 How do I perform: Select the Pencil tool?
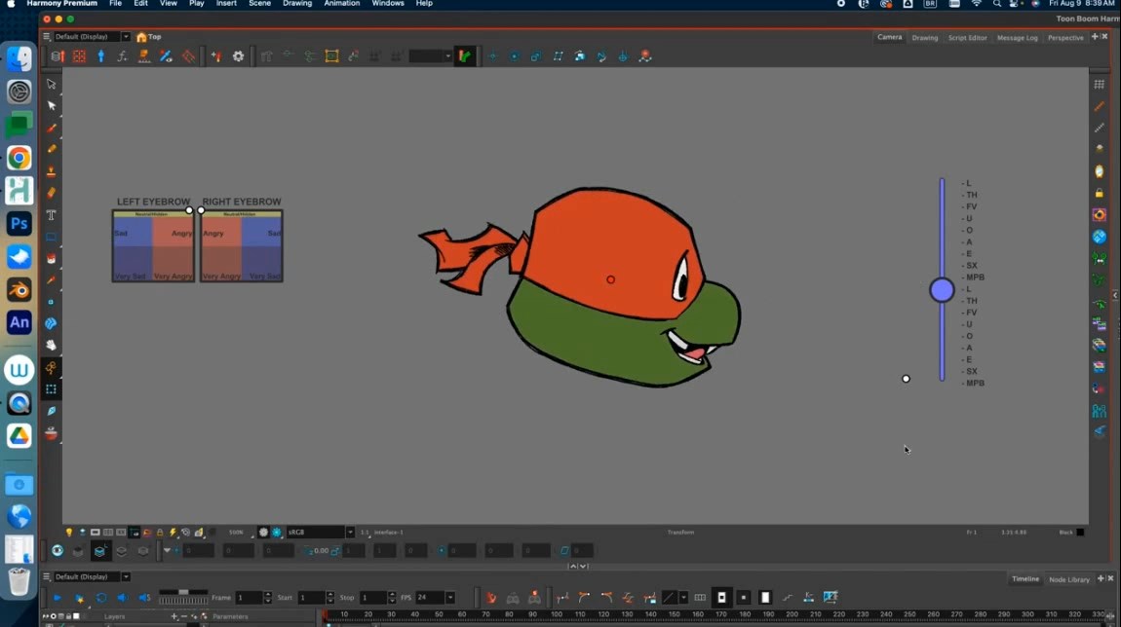click(52, 149)
